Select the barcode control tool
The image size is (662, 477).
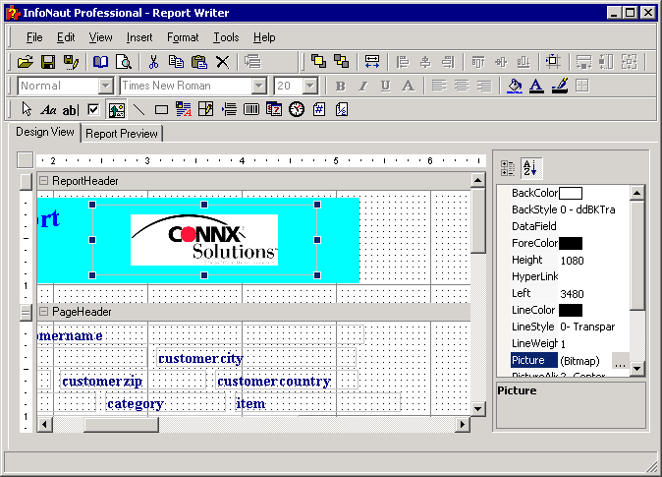251,109
